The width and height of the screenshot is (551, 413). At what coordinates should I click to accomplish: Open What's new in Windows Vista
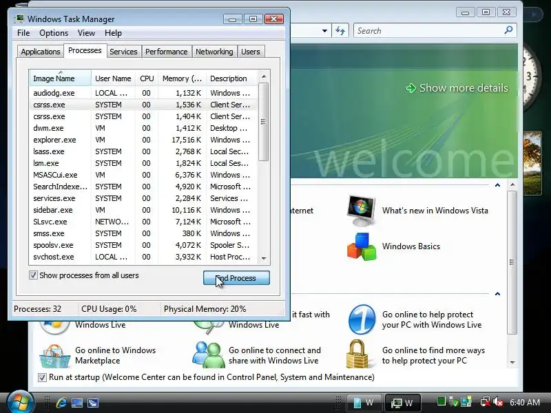click(x=435, y=211)
